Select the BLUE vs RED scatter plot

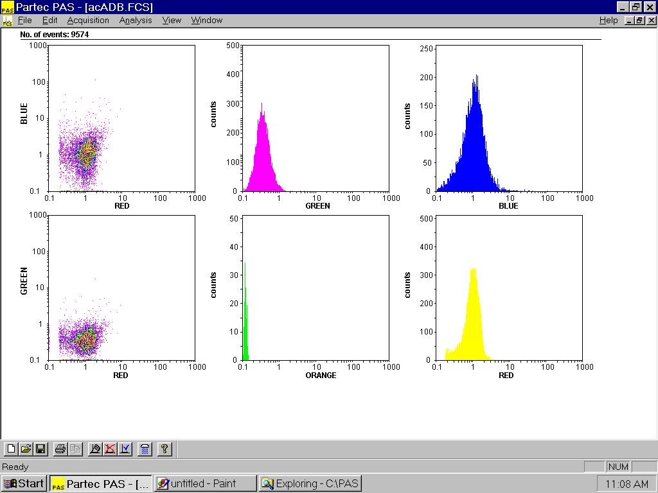(122, 118)
